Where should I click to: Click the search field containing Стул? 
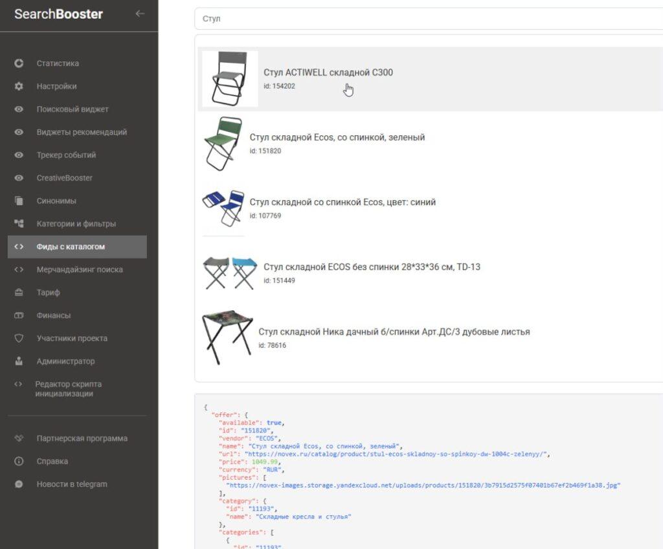tap(427, 19)
